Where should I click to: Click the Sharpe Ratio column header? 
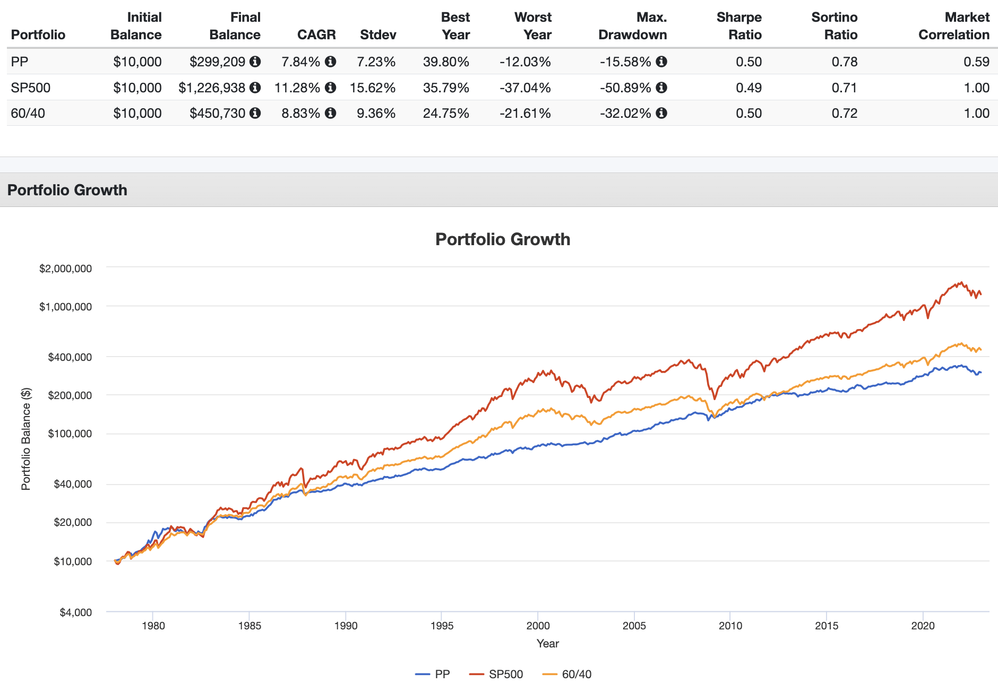point(739,26)
